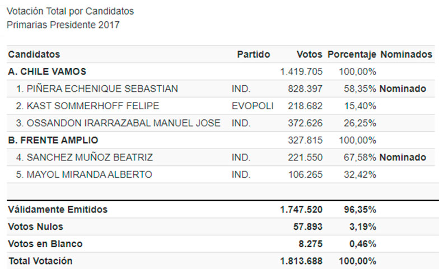Select candidate Mayol Miranda Alberto
Screen dimensions: 439x278
[84, 175]
